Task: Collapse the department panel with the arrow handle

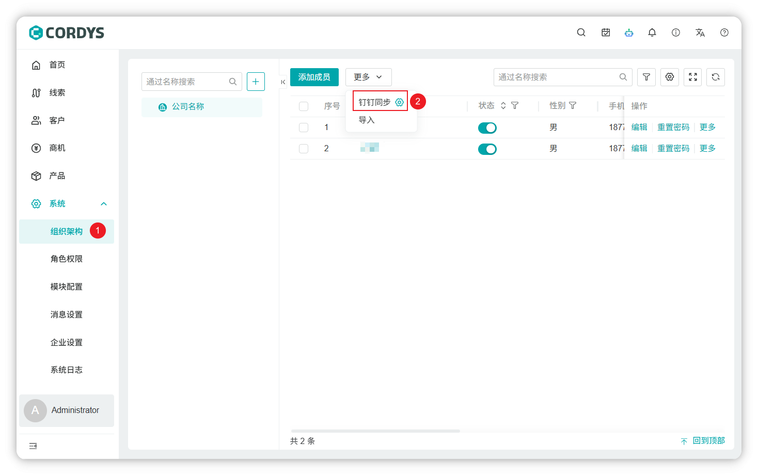Action: [283, 82]
